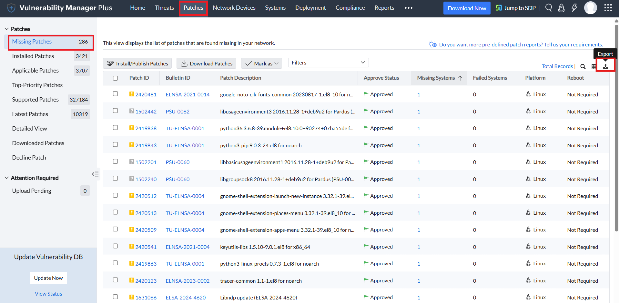Click the Approved flag icon for patch 2420123
This screenshot has width=619, height=303.
point(366,280)
